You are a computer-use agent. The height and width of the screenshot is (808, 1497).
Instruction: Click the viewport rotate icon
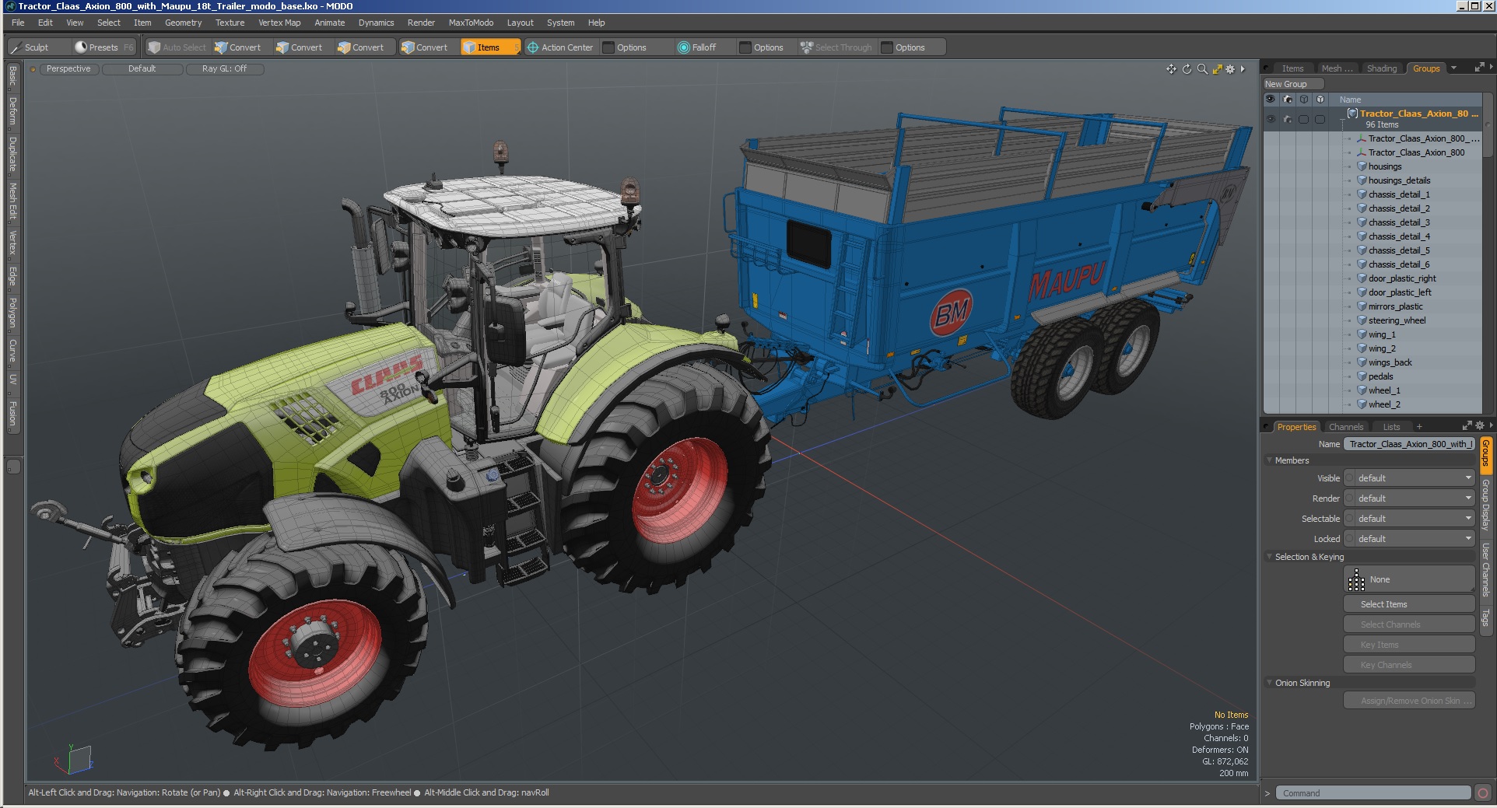(x=1187, y=69)
